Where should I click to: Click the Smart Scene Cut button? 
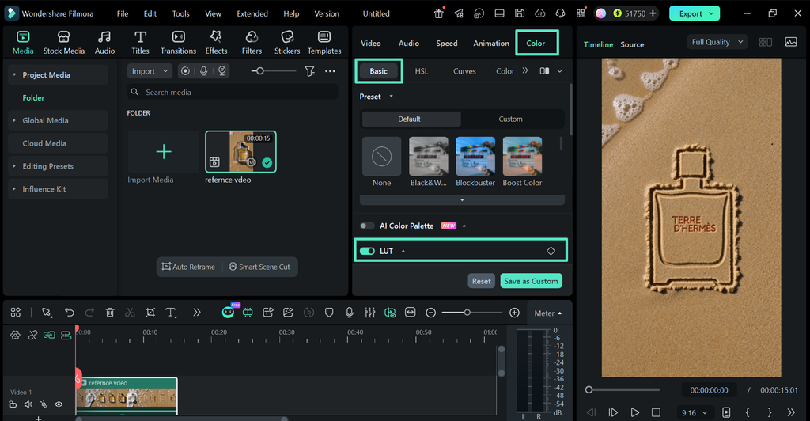259,267
